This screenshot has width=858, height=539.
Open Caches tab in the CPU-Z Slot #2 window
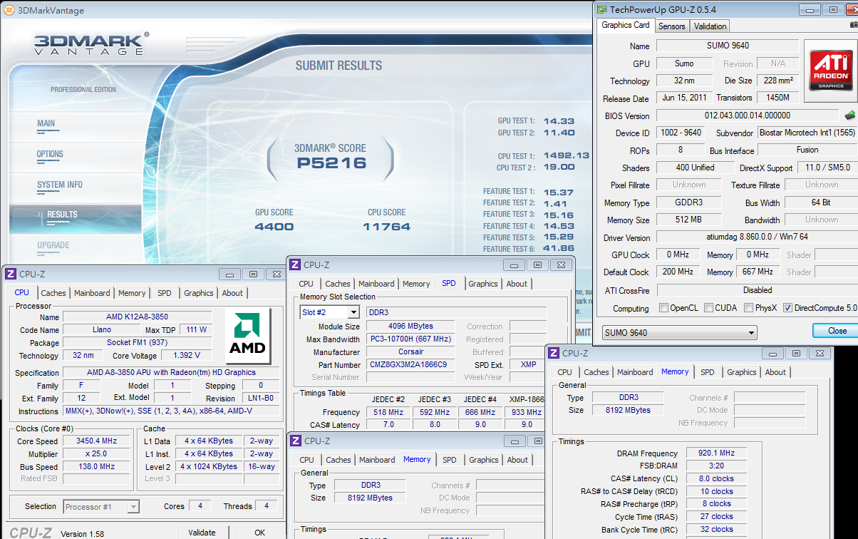(338, 284)
